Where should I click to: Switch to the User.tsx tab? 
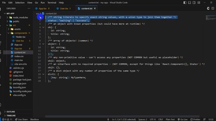[x=64, y=8]
